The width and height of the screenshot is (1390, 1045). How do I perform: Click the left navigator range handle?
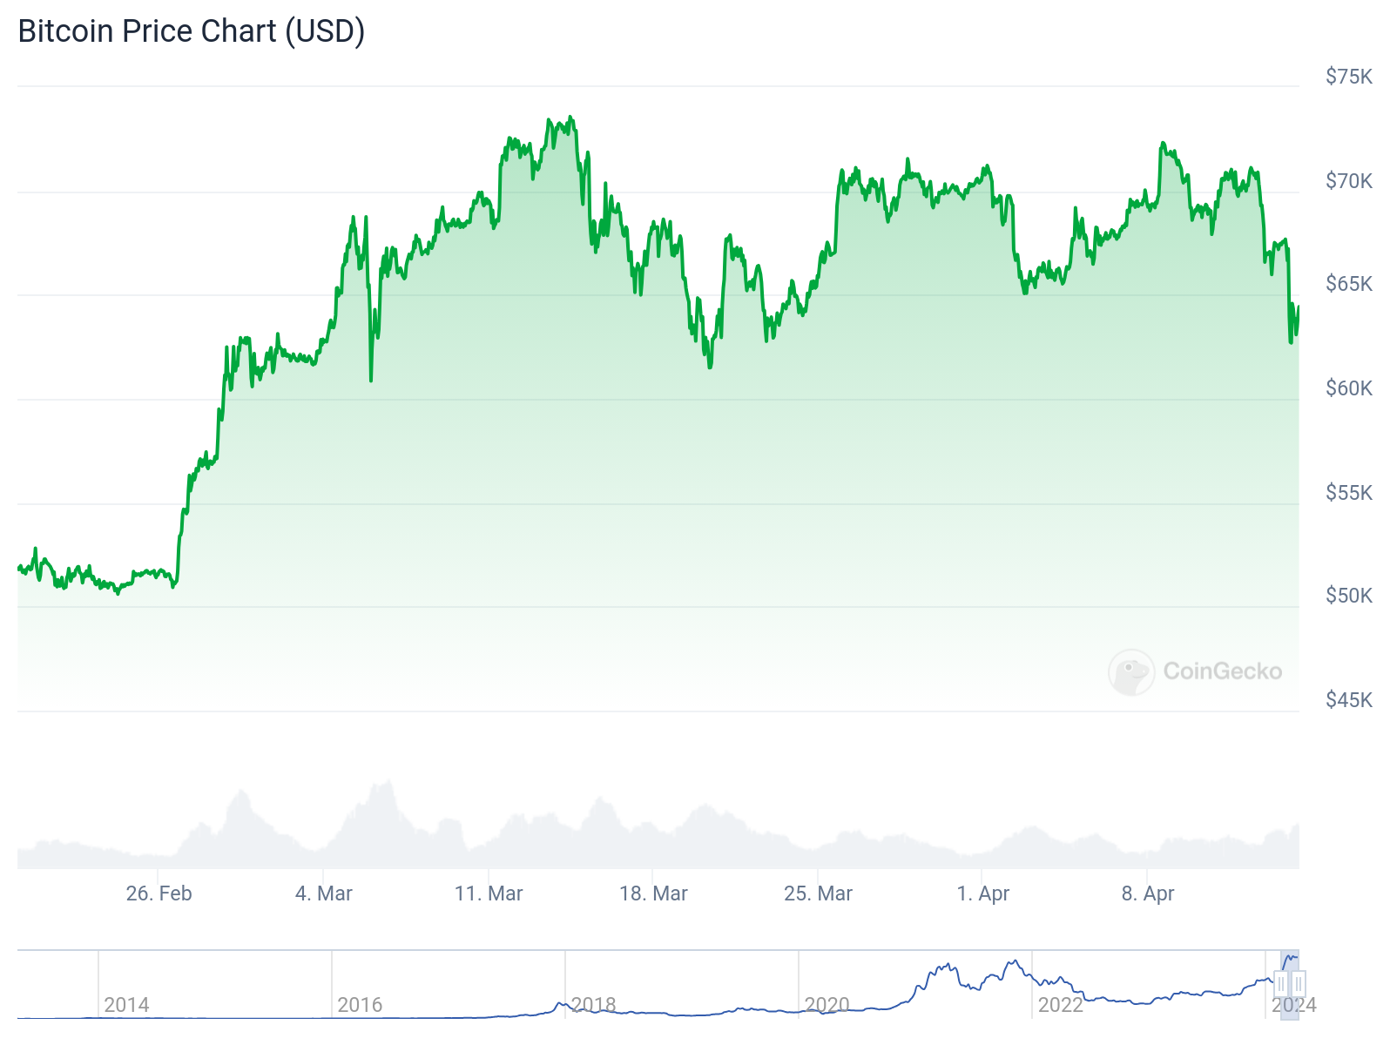[1281, 985]
